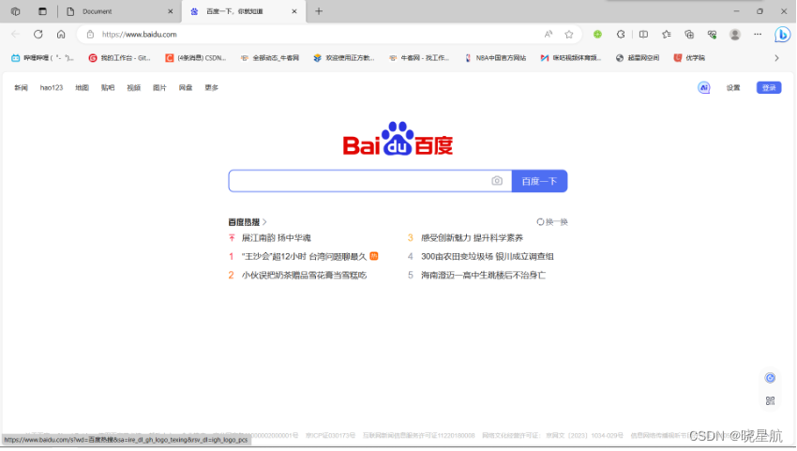Expand 百度热搜 heading arrow
The height and width of the screenshot is (451, 797).
tap(264, 221)
